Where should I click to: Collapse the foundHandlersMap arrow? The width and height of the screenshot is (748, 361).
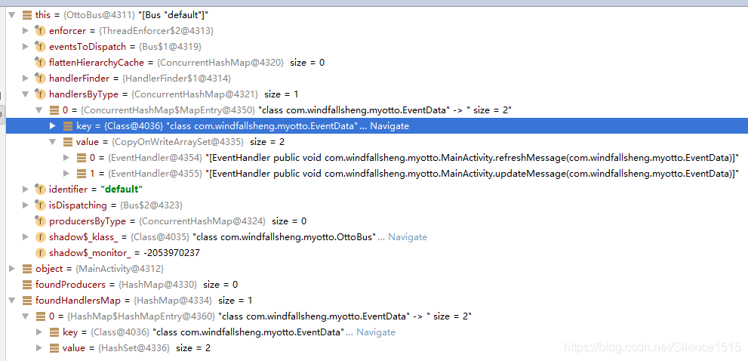click(x=12, y=301)
